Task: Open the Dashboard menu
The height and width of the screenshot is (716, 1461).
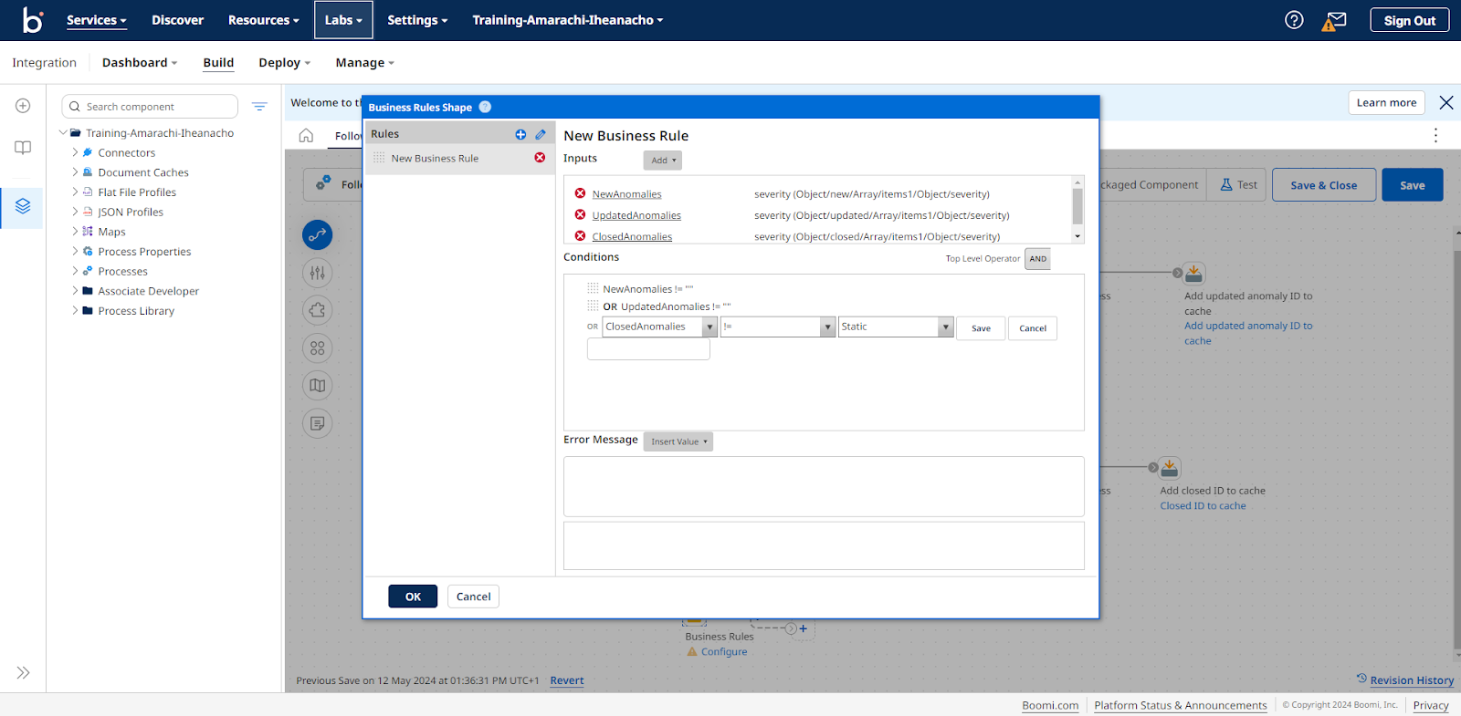Action: pos(140,63)
